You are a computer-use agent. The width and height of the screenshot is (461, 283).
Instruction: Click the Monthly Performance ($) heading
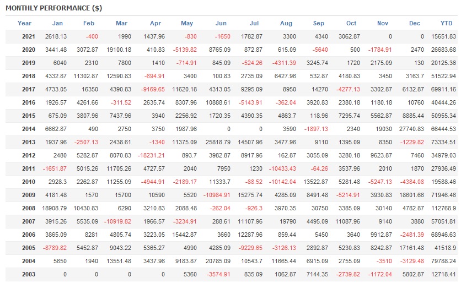pos(53,8)
